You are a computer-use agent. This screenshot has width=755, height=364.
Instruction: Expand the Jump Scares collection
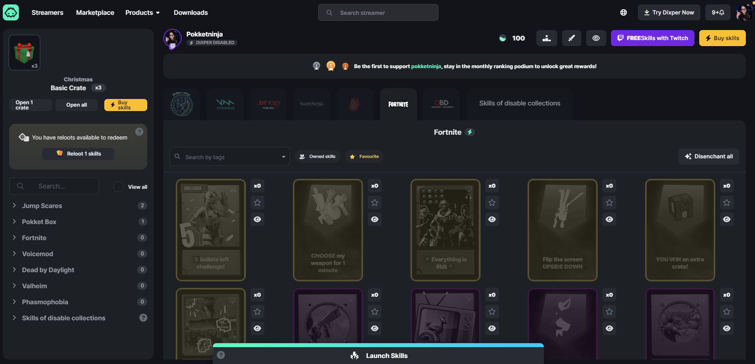(78, 206)
